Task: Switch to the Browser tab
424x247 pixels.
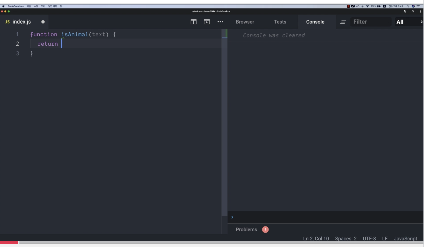Action: point(245,22)
